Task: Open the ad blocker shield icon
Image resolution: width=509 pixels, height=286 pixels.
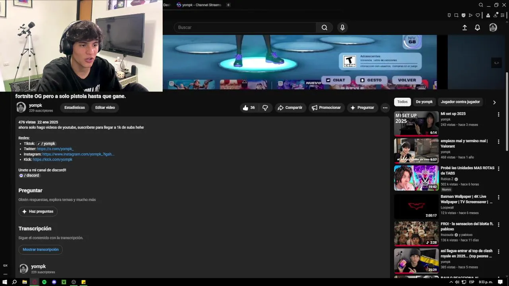Action: point(463,15)
